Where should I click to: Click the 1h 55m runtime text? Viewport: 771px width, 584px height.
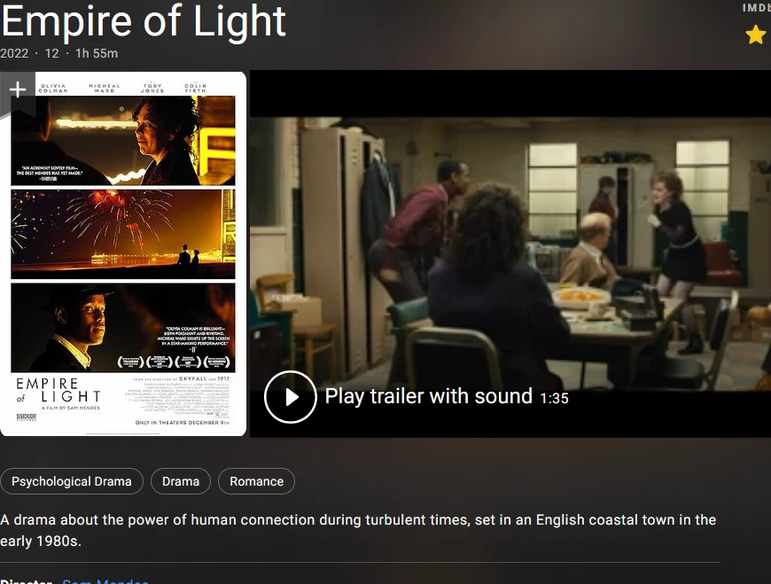tap(97, 53)
